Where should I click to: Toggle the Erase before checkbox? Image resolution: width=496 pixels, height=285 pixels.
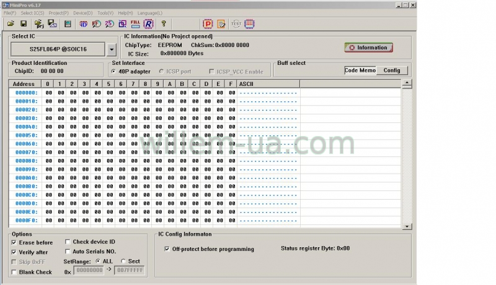14,242
